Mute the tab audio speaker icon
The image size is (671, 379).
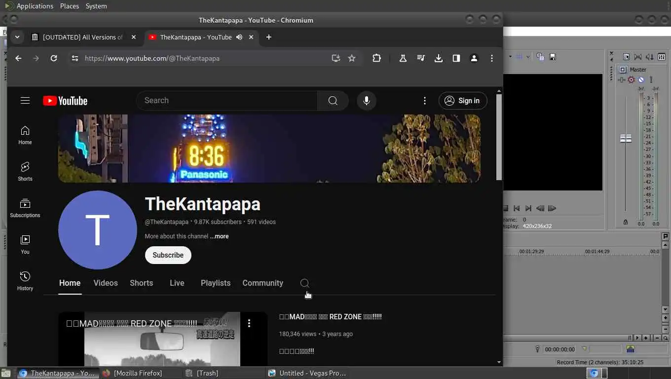click(x=239, y=37)
